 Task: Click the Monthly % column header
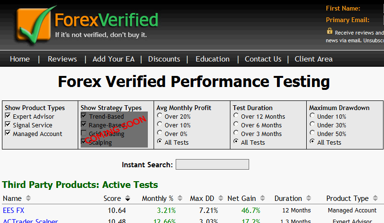click(x=158, y=198)
